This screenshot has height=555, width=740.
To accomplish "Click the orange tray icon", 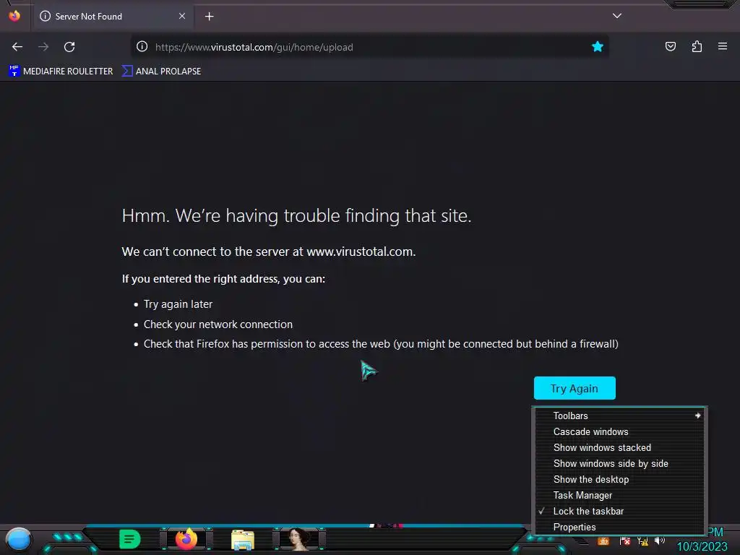I will [x=603, y=541].
